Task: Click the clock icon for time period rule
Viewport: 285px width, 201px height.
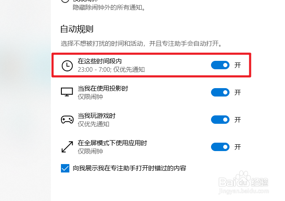Action: 67,65
